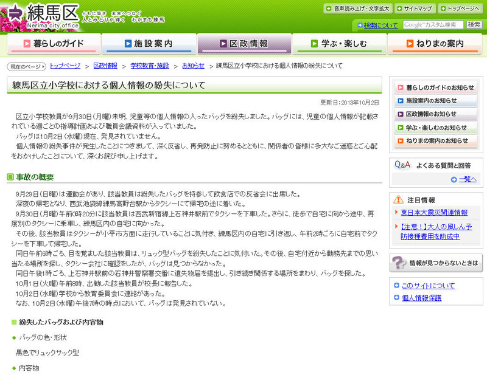Open 東日本大震災関連情報 link

click(x=434, y=213)
